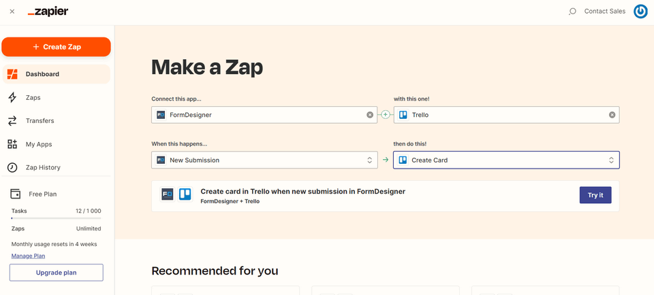Open Zap History in the sidebar
Viewport: 654px width, 295px height.
pos(57,167)
